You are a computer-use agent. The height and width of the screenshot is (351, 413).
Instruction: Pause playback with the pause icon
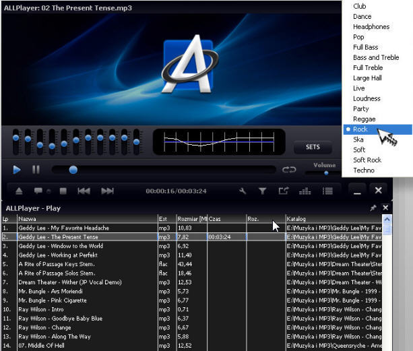pyautogui.click(x=36, y=170)
